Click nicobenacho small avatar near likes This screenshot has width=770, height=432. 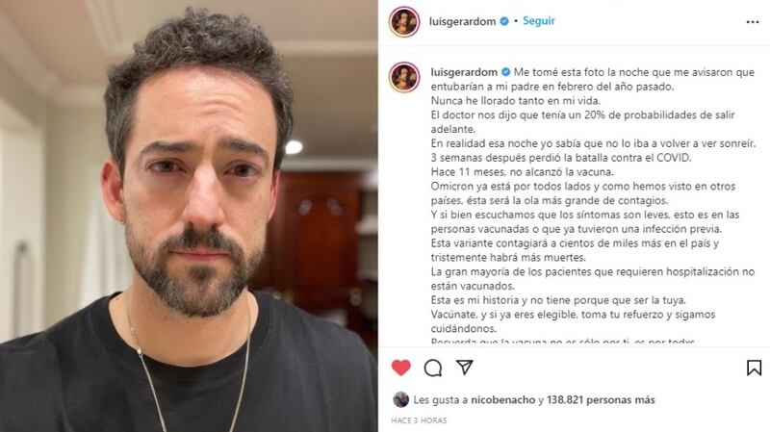400,399
